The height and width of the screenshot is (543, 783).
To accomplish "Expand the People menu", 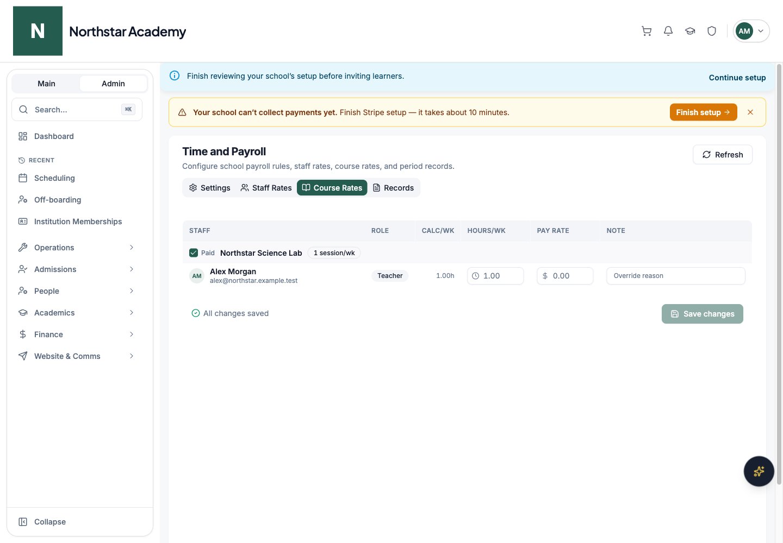I will pyautogui.click(x=77, y=291).
